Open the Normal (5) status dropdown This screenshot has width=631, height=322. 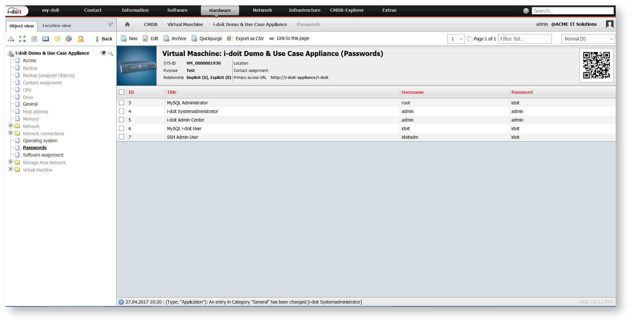click(588, 39)
